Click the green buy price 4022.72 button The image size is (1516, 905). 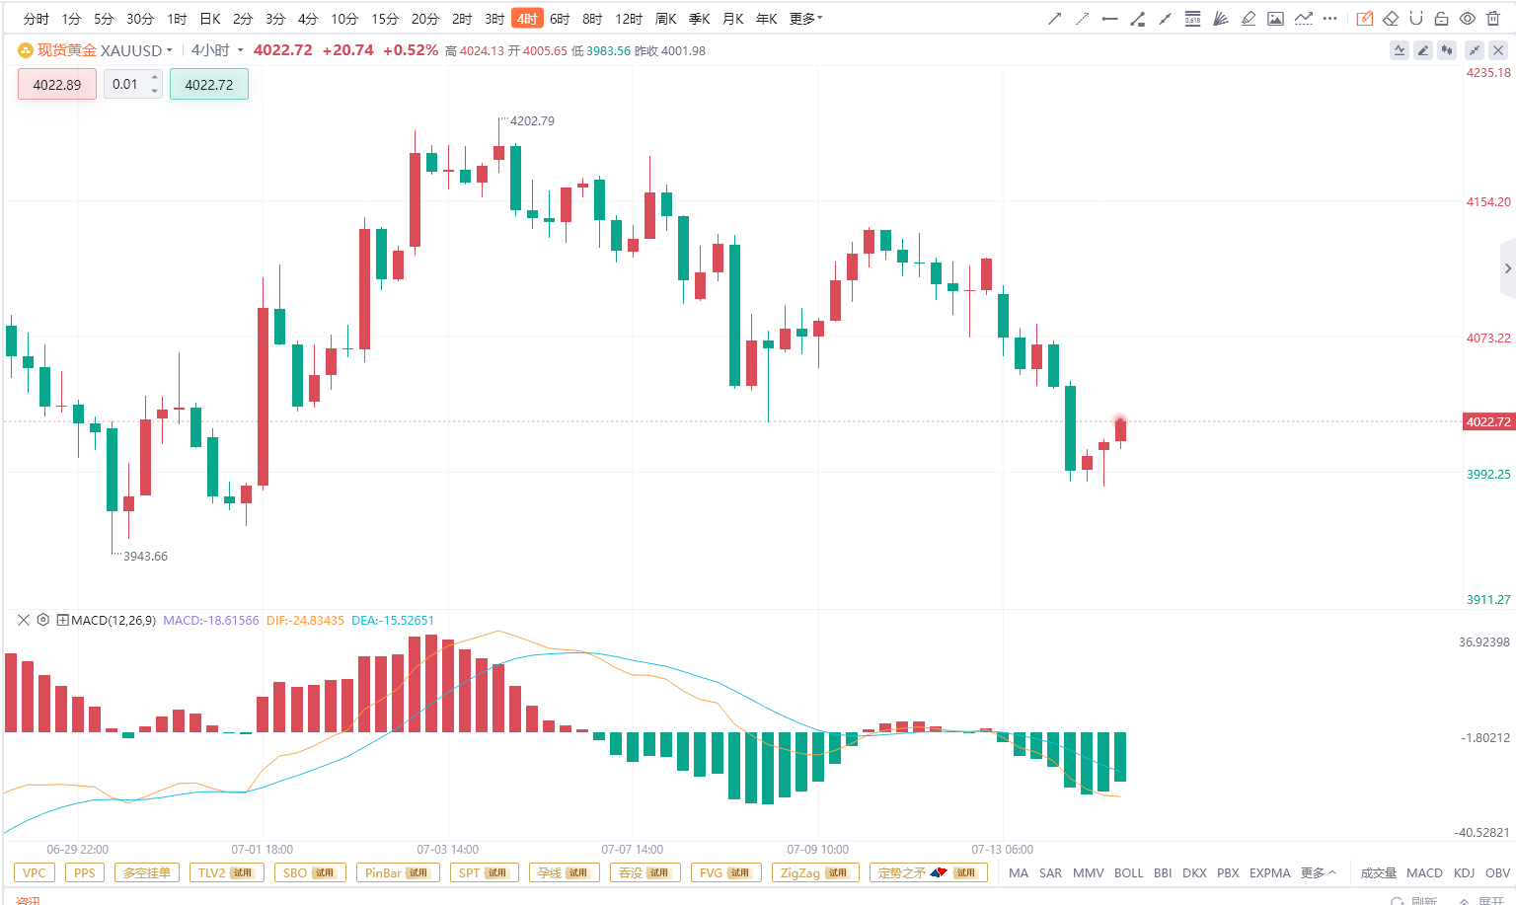click(x=209, y=84)
